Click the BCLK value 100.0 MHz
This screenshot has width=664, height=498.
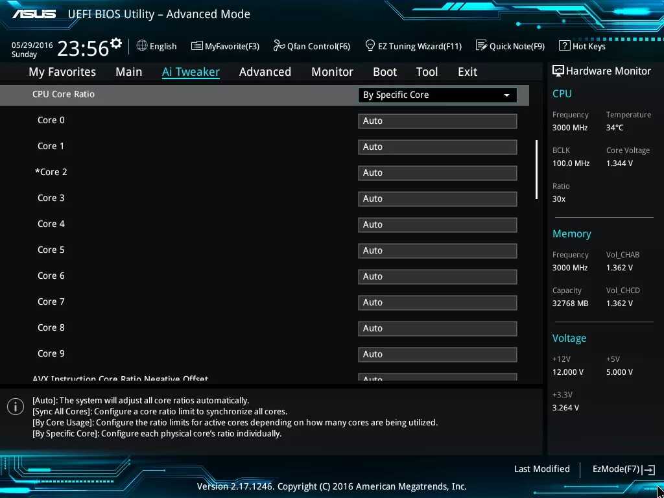571,163
